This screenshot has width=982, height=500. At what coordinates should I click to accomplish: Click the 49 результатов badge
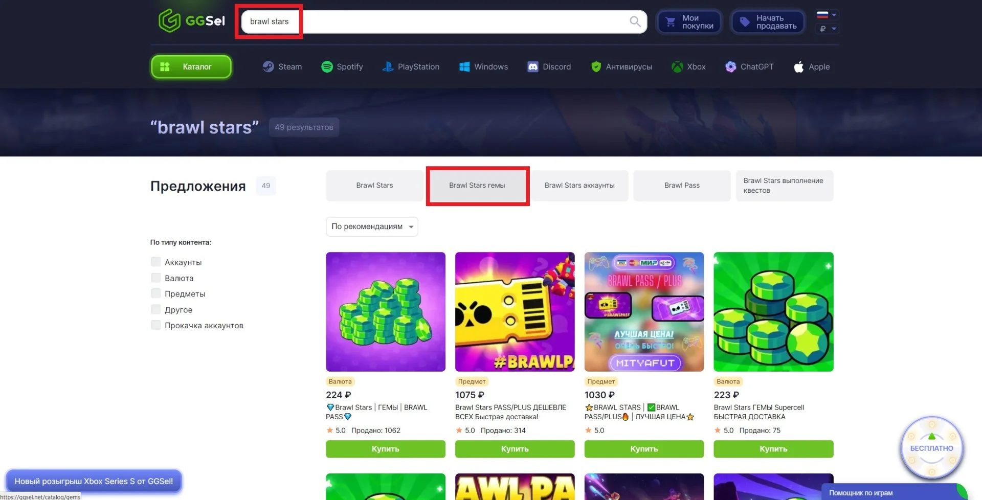pos(304,127)
